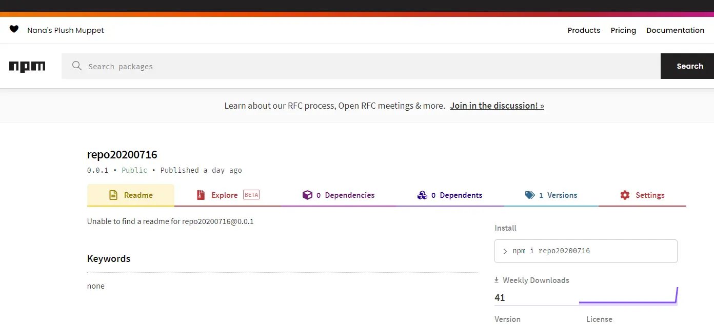Image resolution: width=714 pixels, height=325 pixels.
Task: Click the magnifying glass search icon
Action: click(77, 66)
